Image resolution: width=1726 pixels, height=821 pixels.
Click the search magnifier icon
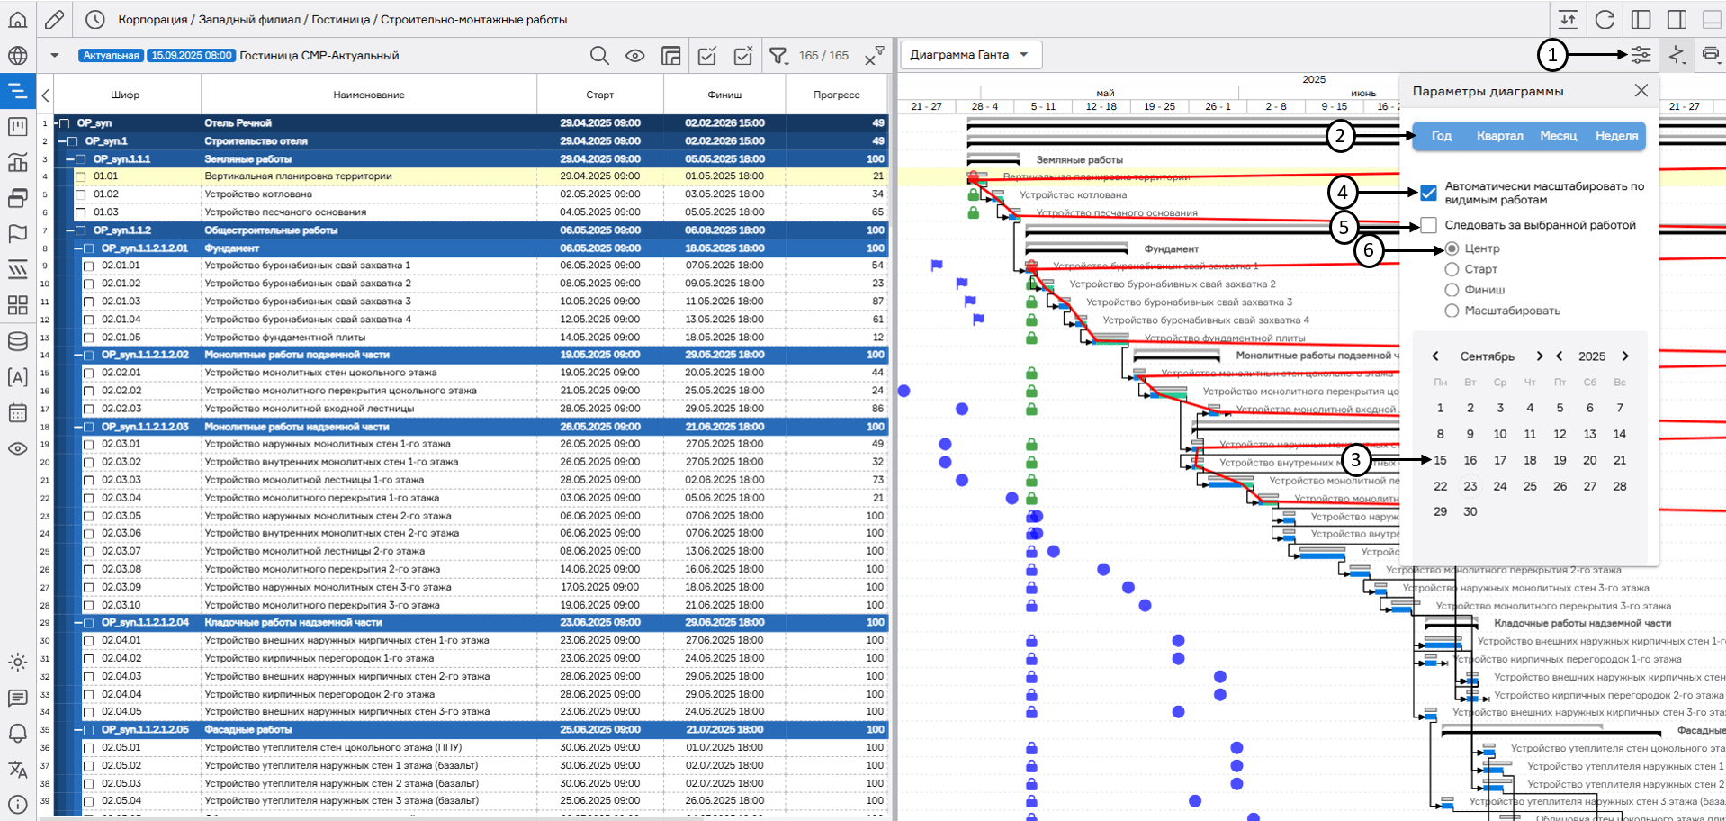(599, 56)
